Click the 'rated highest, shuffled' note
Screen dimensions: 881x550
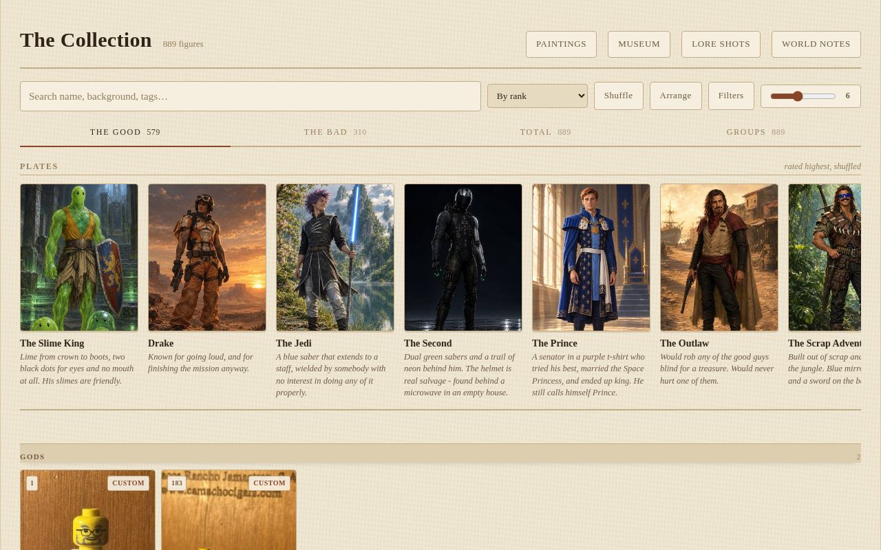click(822, 166)
